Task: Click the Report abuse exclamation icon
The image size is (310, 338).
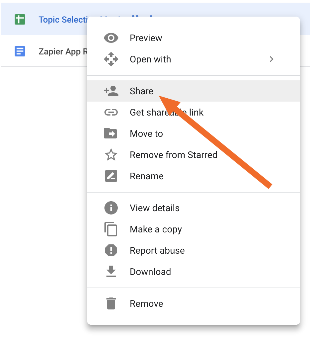Action: [x=111, y=251]
